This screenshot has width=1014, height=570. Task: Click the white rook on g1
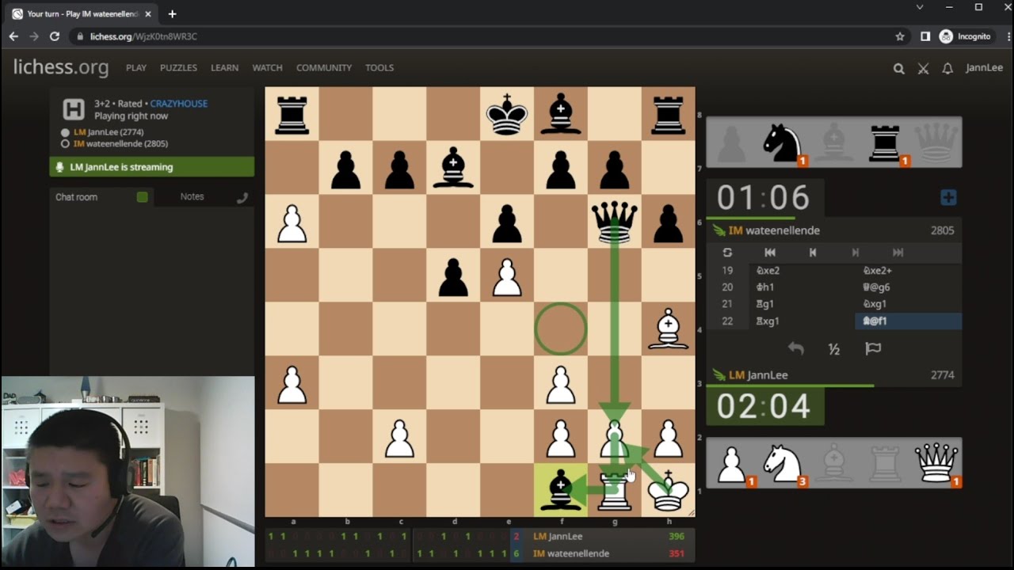[615, 490]
